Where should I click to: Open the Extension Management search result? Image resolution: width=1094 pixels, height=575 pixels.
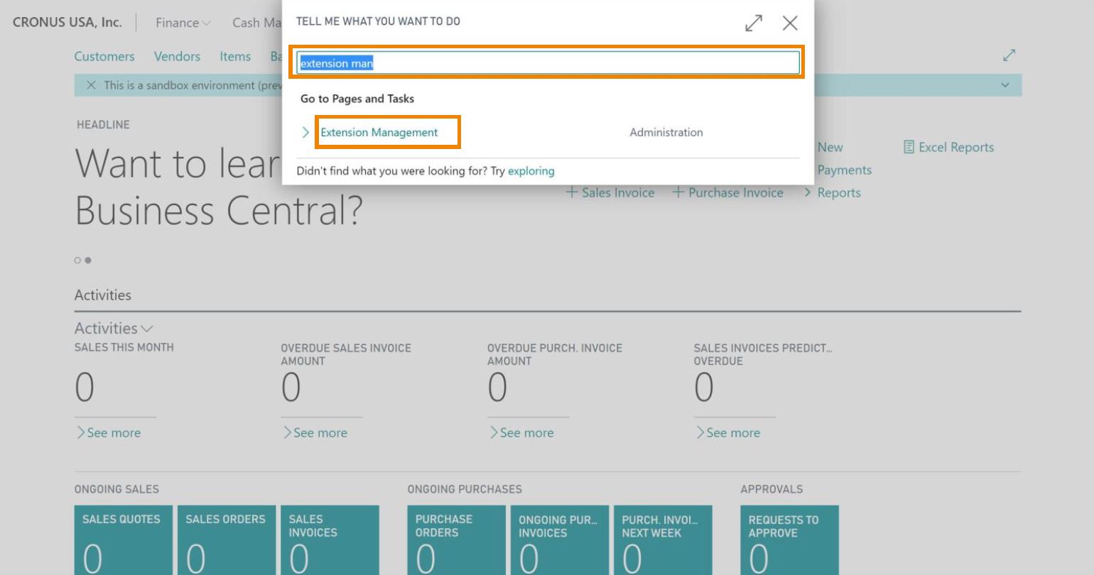tap(379, 133)
